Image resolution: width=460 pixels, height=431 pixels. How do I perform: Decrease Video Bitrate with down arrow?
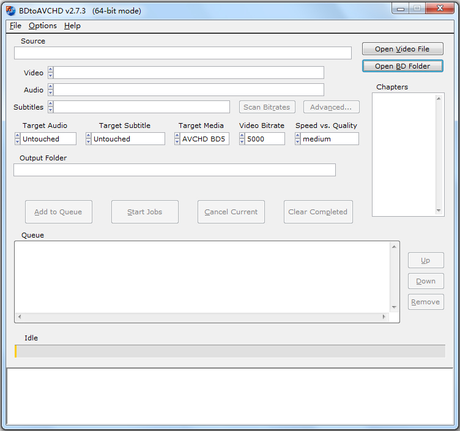click(x=242, y=142)
